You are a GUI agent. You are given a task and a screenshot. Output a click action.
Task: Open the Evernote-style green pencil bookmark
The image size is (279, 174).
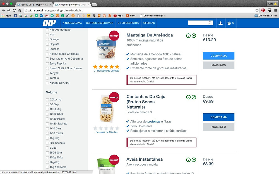click(x=36, y=16)
